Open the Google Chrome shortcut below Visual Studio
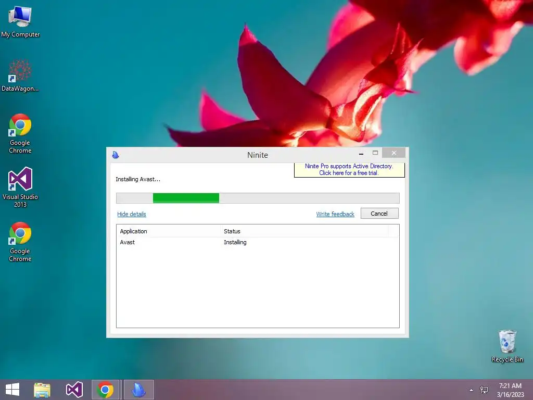This screenshot has width=533, height=400. (20, 242)
